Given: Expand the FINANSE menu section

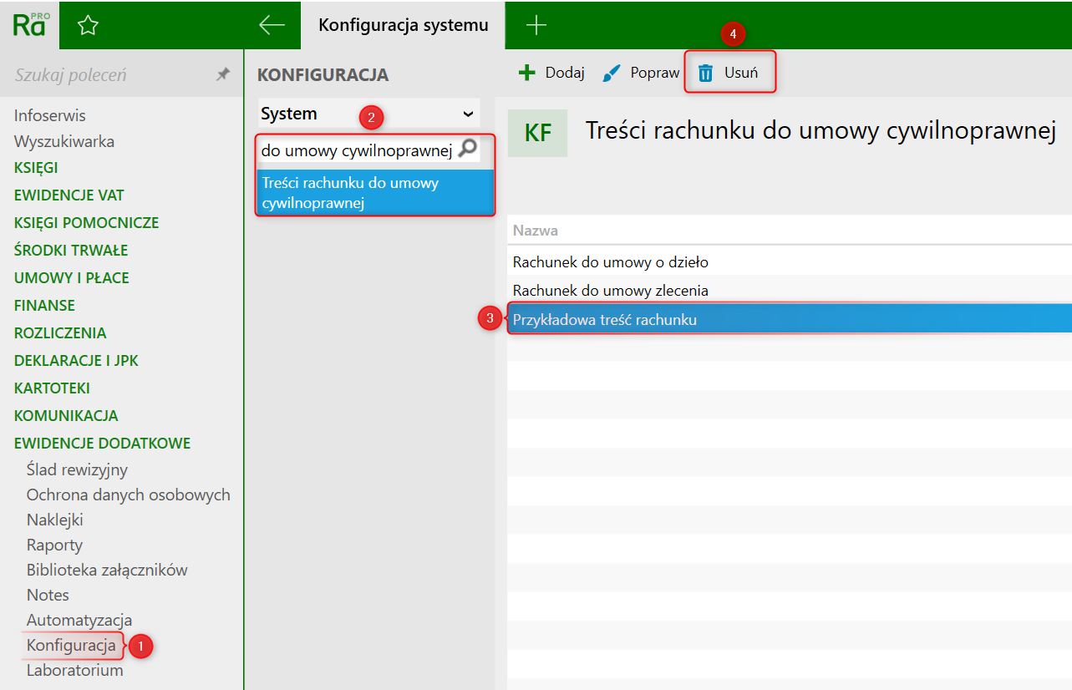Looking at the screenshot, I should tap(44, 305).
